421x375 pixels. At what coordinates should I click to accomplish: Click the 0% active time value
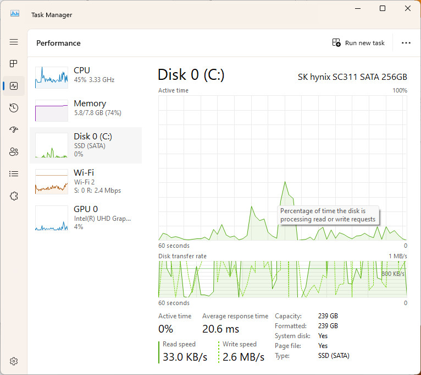click(165, 329)
